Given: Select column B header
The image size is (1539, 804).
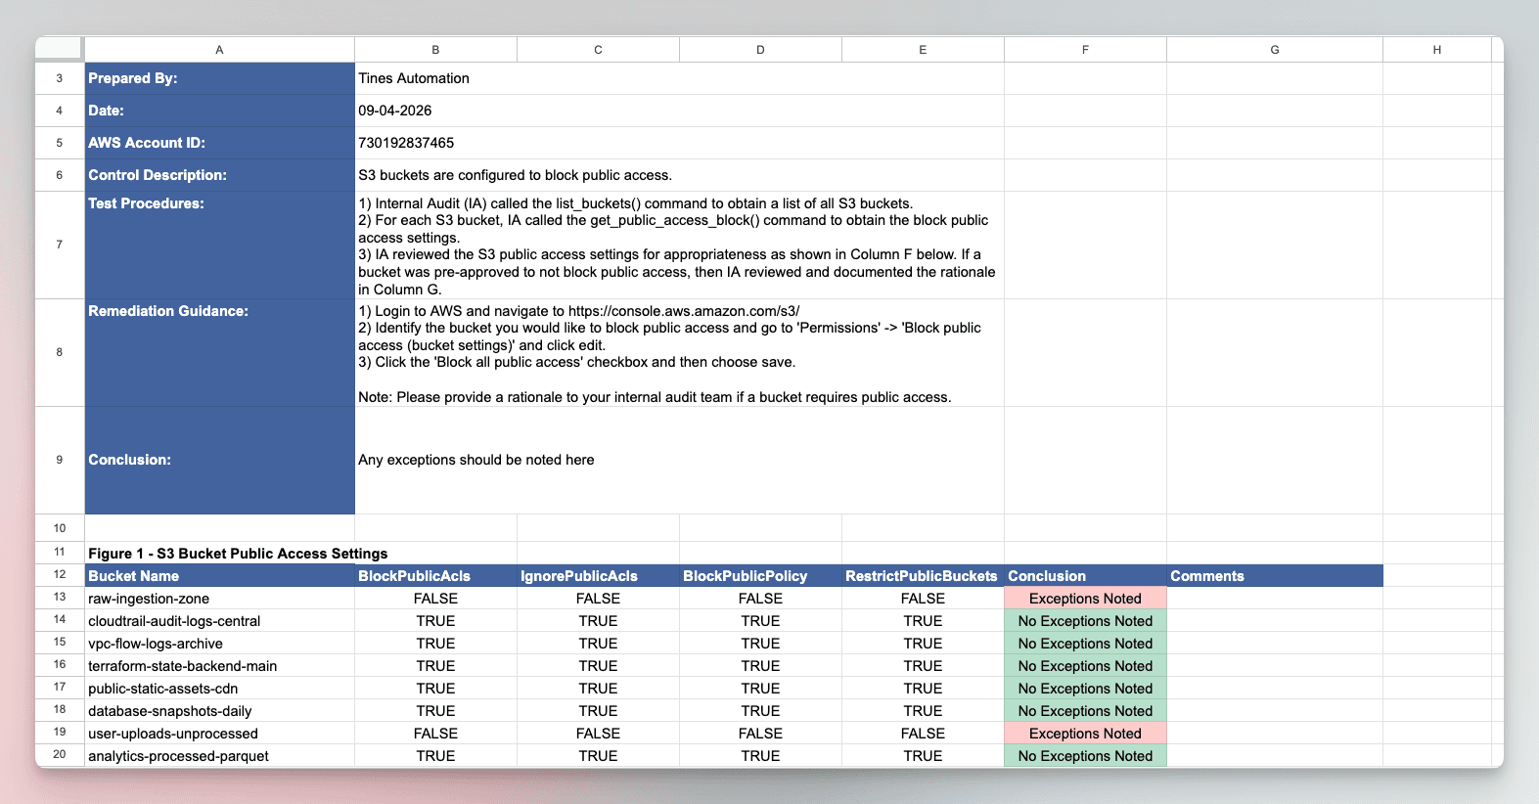Looking at the screenshot, I should pos(435,49).
